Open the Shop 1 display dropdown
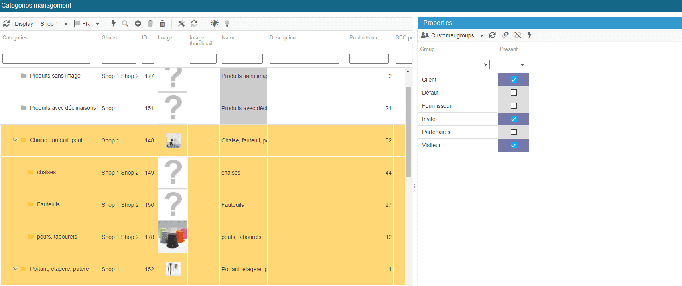Image resolution: width=682 pixels, height=286 pixels. [54, 24]
